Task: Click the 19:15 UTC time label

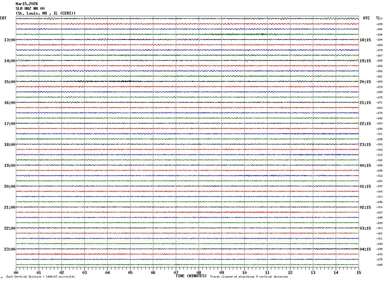Action: [x=365, y=61]
